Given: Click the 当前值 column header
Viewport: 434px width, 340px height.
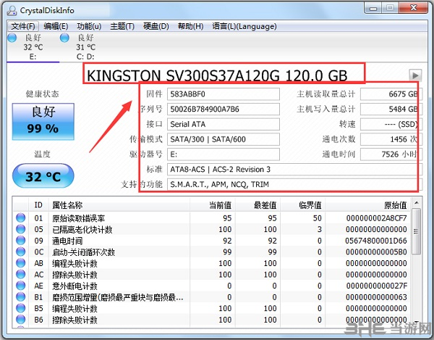Looking at the screenshot, I should [x=213, y=205].
